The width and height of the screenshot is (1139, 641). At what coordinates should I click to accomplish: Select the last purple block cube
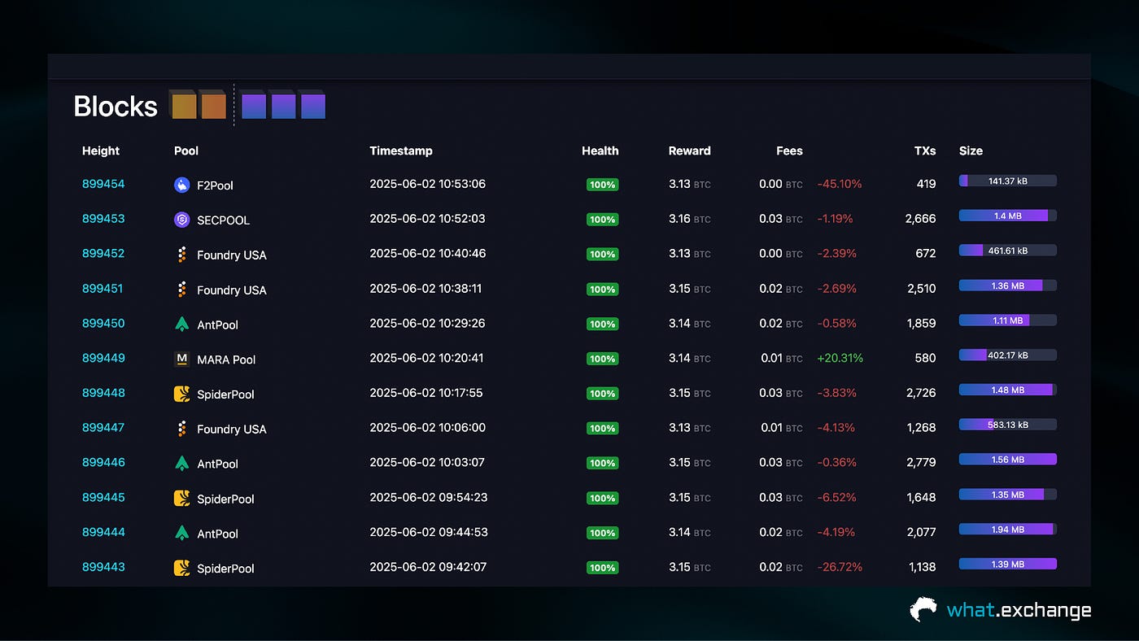[x=312, y=105]
